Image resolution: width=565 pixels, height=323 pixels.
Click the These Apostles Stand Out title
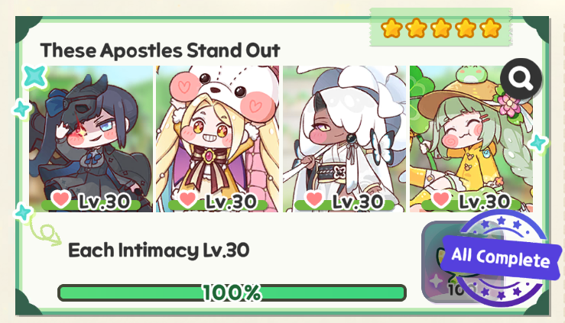click(160, 50)
